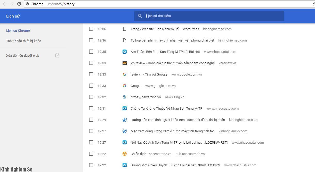Click favicon of Mẹo xem dung lượng entry

pos(125,131)
